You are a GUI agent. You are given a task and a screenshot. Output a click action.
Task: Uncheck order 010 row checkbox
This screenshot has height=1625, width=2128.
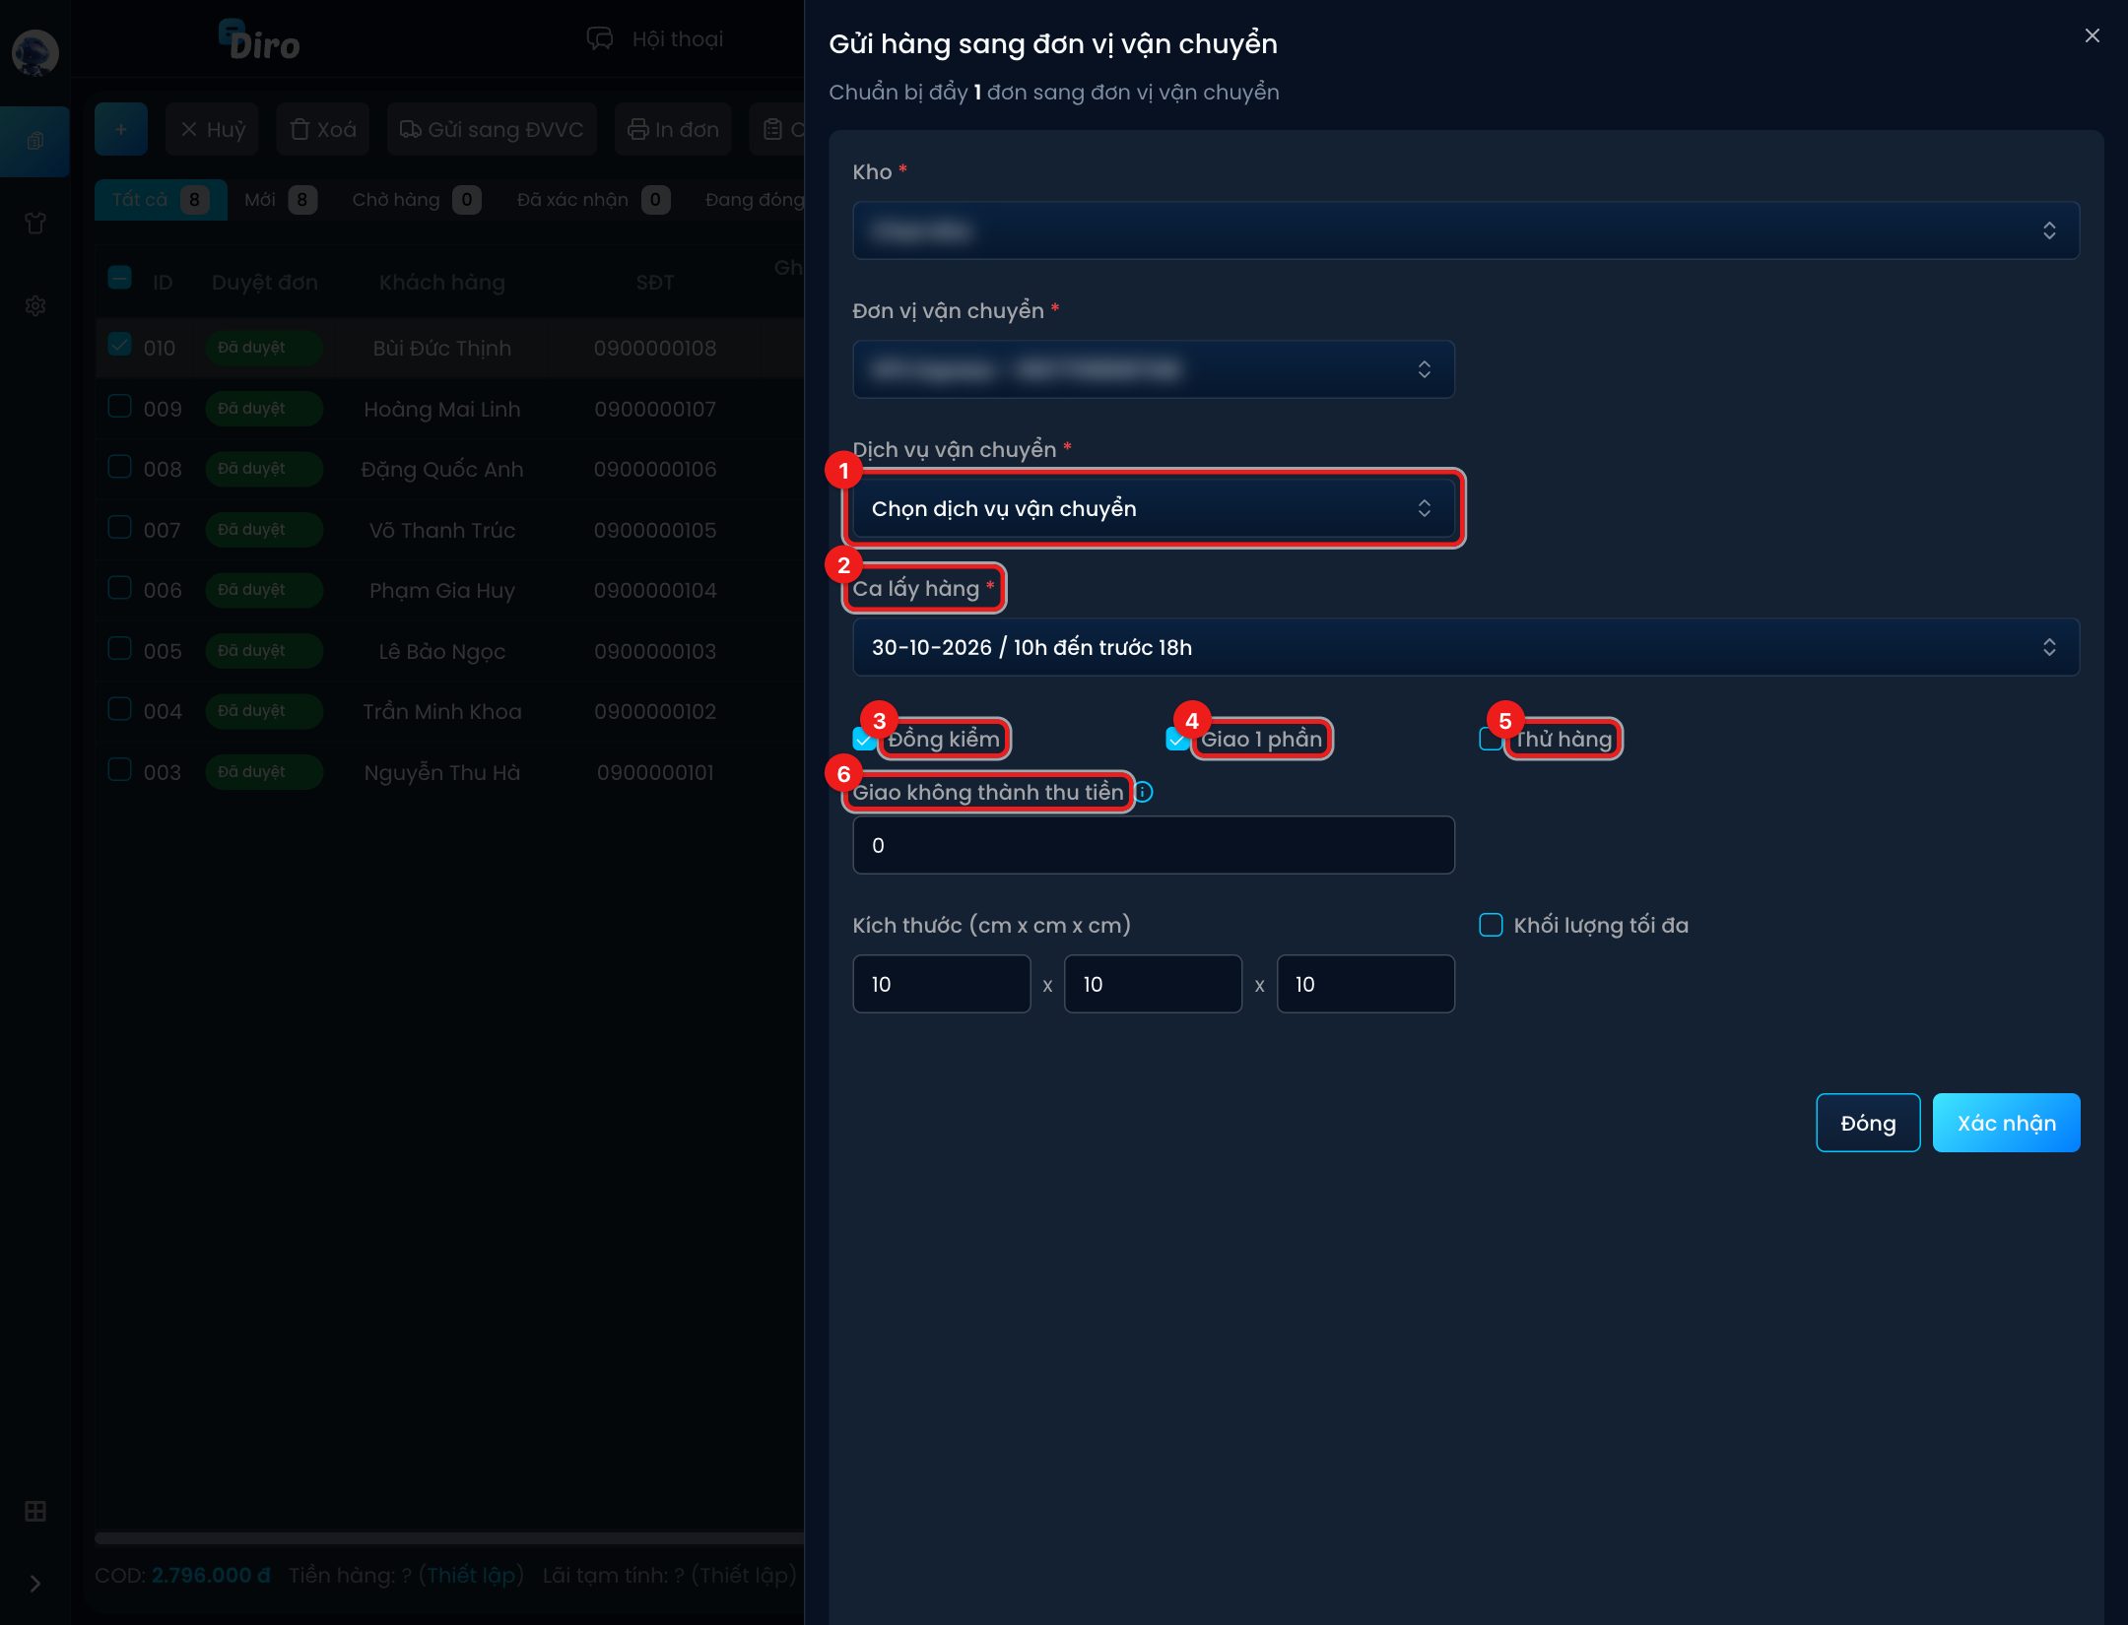click(119, 345)
